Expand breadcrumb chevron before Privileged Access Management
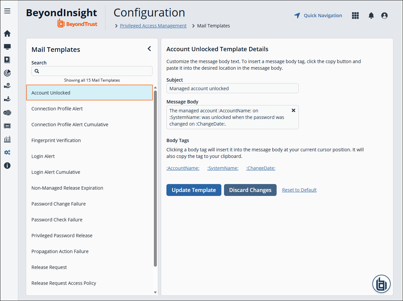The width and height of the screenshot is (403, 301). pyautogui.click(x=116, y=26)
